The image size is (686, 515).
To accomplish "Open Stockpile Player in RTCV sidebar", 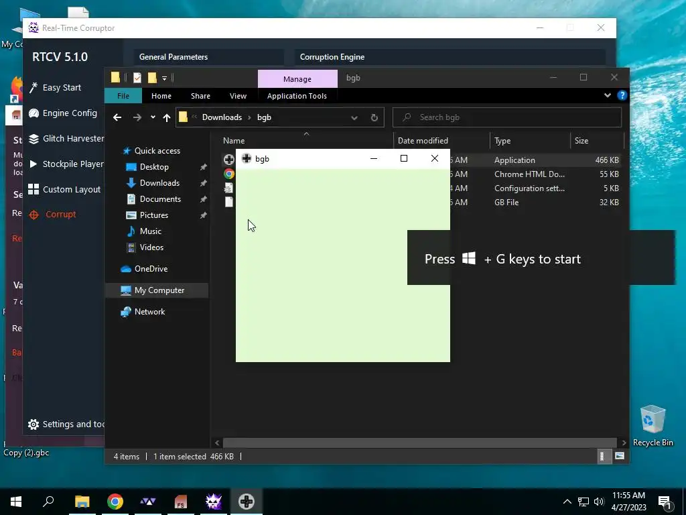I will [66, 164].
